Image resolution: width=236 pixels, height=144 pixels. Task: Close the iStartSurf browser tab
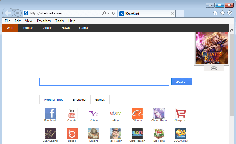(x=172, y=14)
